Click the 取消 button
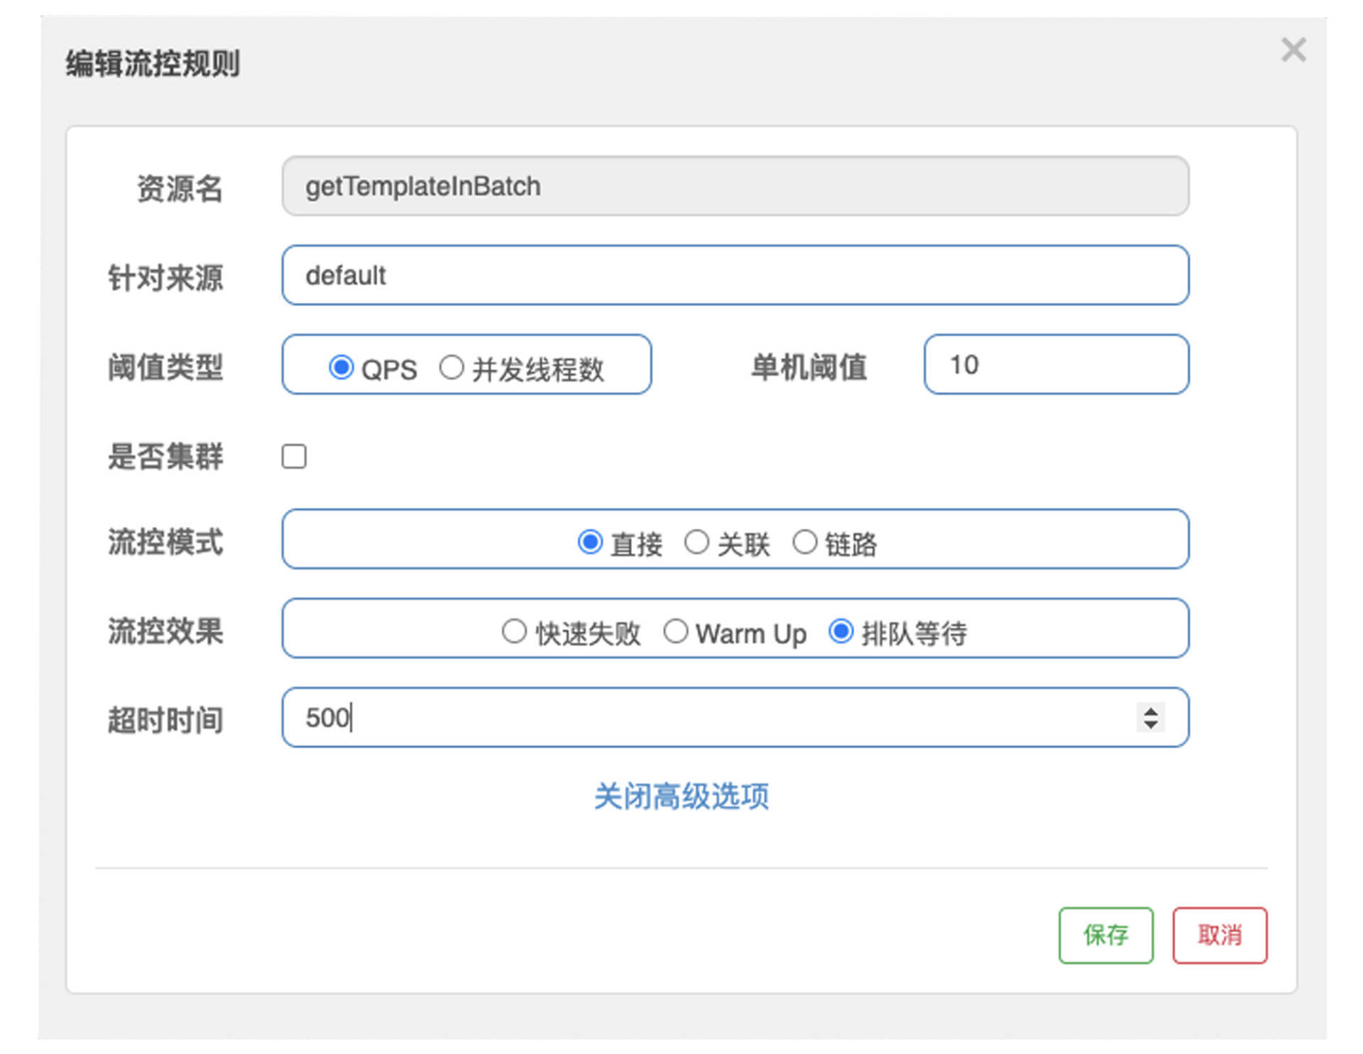This screenshot has height=1054, width=1363. click(x=1220, y=936)
